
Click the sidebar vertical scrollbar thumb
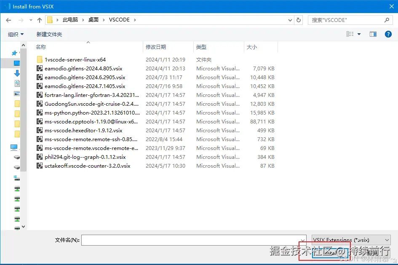tap(23, 110)
